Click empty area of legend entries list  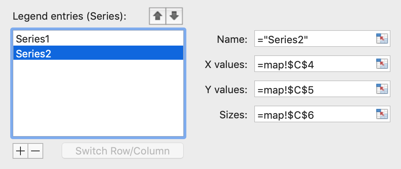pyautogui.click(x=98, y=98)
